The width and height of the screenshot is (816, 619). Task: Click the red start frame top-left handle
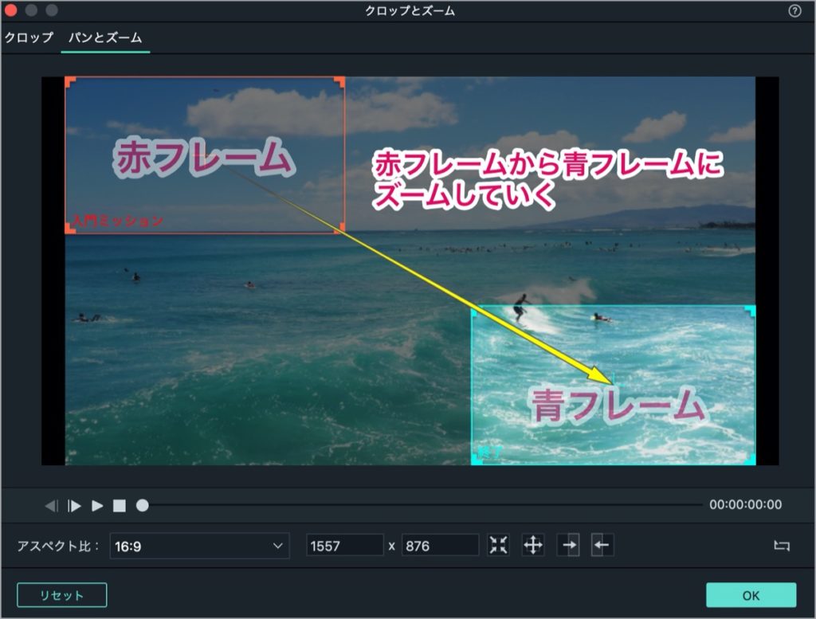click(70, 82)
